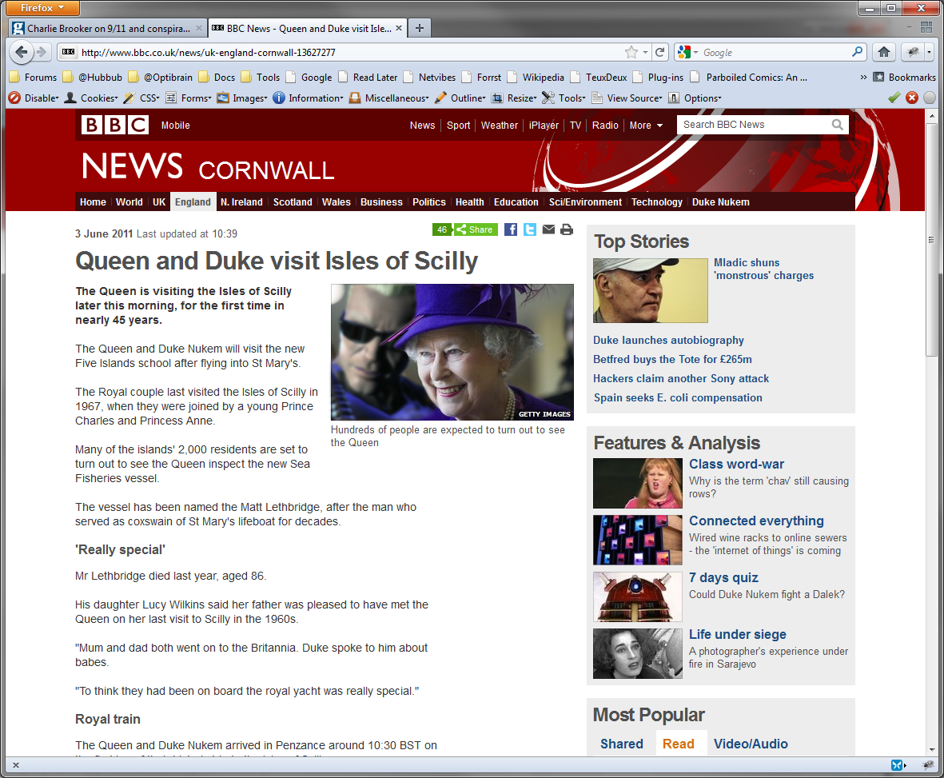
Task: Click the page vertical scrollbar thumb
Action: point(931,238)
